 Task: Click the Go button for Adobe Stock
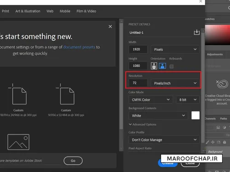coord(73,161)
